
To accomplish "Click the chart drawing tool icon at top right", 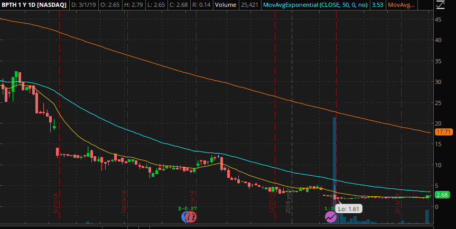I will (x=441, y=5).
